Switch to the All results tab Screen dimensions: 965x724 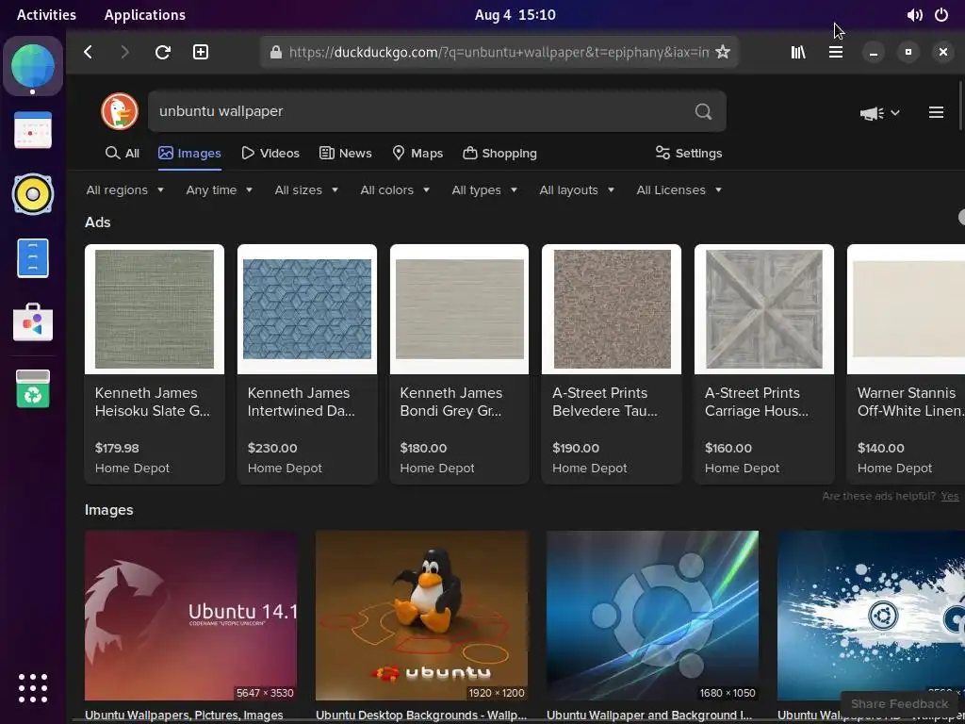[x=122, y=154]
